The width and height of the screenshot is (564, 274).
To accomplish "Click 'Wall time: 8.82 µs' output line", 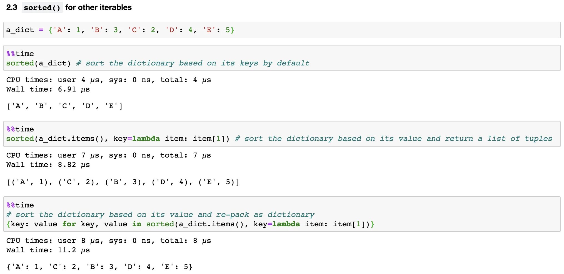I will pyautogui.click(x=48, y=165).
